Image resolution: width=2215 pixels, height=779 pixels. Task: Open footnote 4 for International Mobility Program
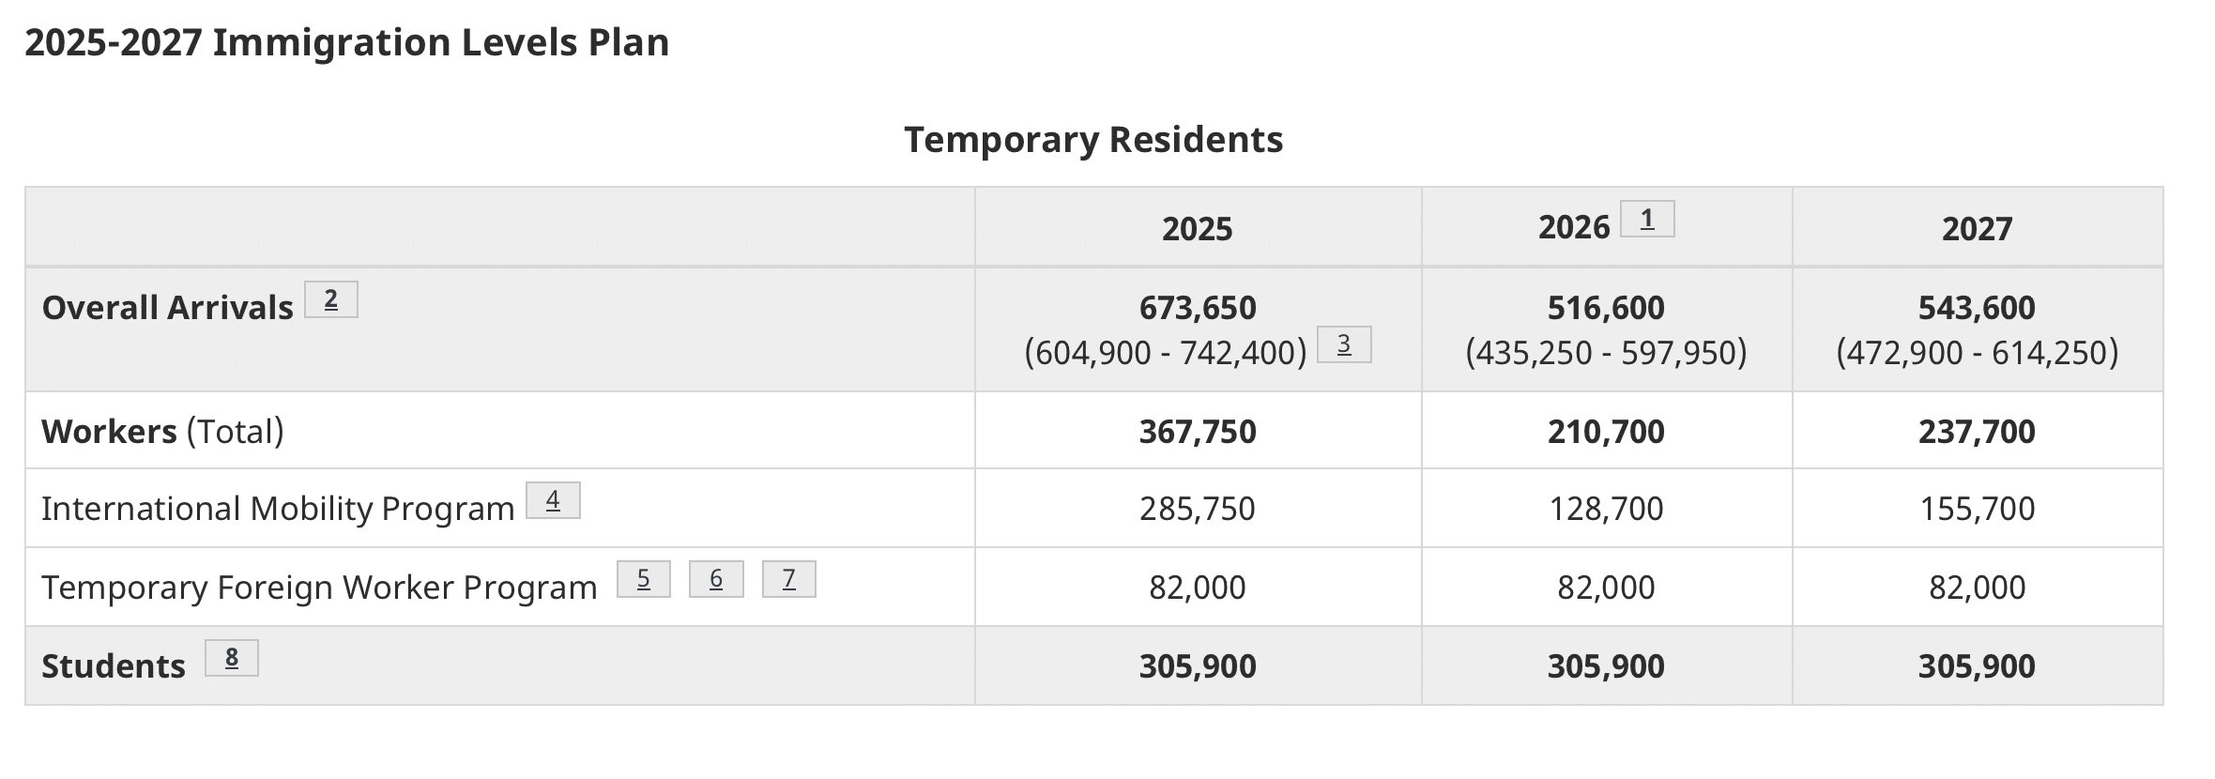click(x=553, y=500)
